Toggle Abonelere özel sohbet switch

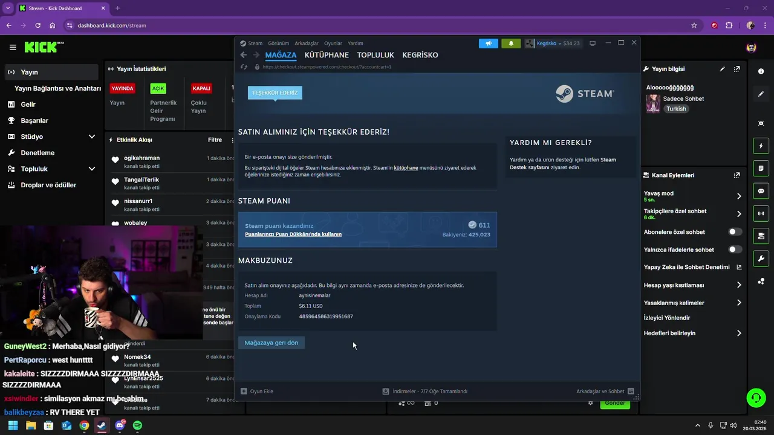point(735,232)
